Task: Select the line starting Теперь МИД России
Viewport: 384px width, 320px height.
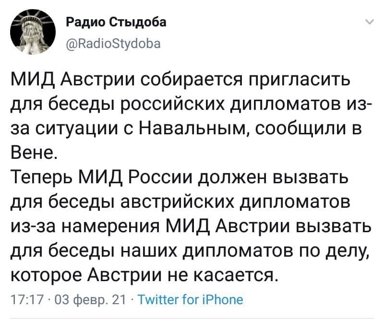Action: point(180,177)
